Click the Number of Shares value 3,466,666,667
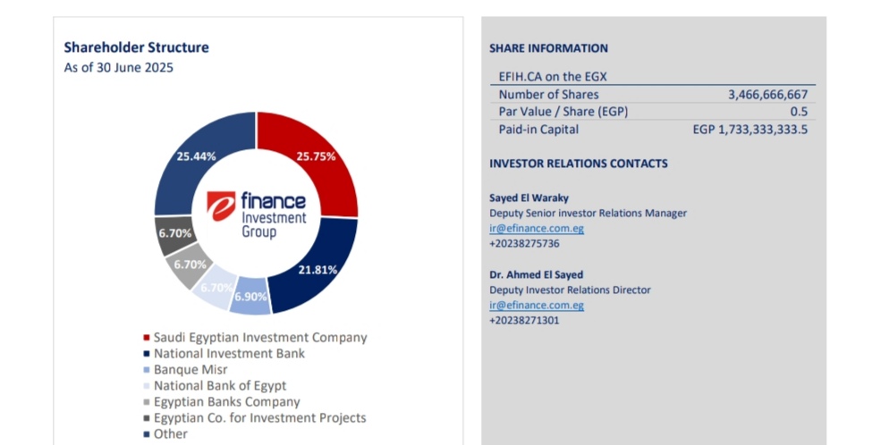 [768, 94]
